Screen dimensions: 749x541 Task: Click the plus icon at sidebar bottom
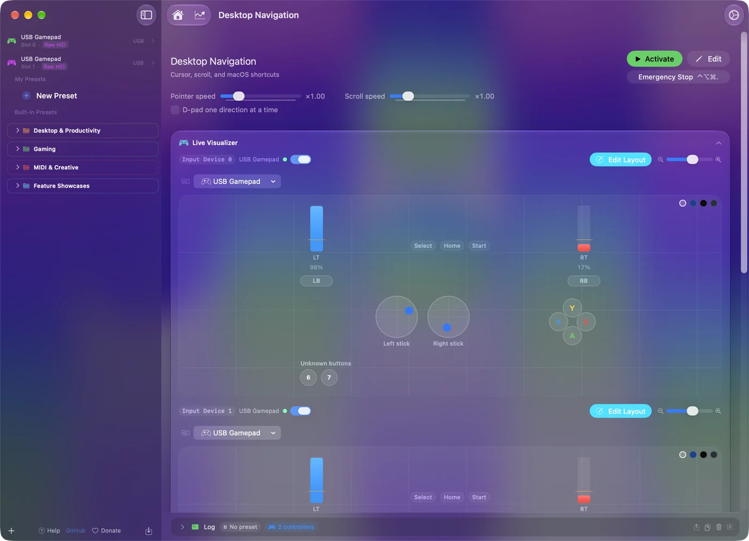pyautogui.click(x=11, y=531)
